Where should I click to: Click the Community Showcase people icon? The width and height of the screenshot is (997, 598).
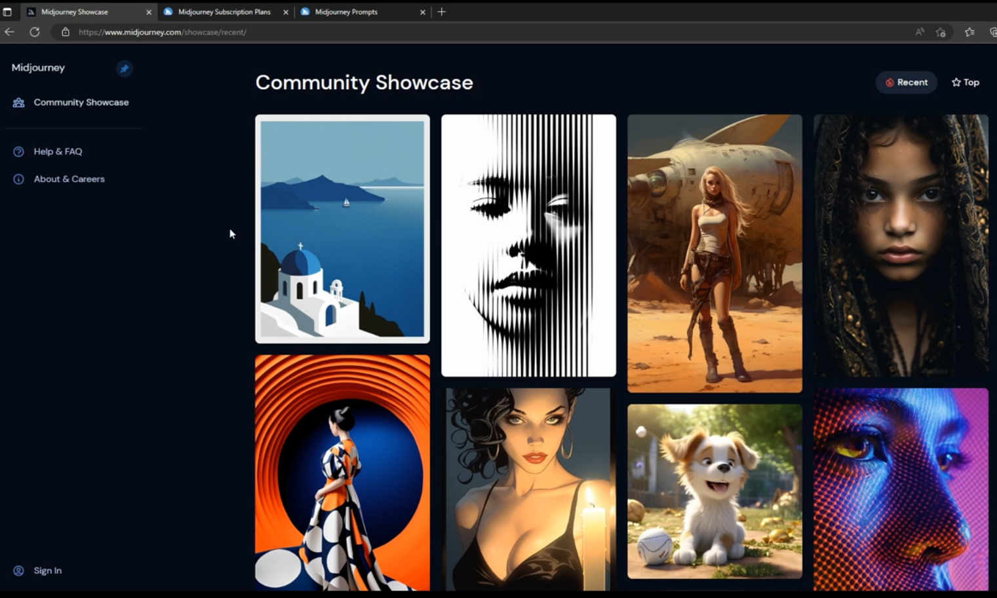(18, 103)
